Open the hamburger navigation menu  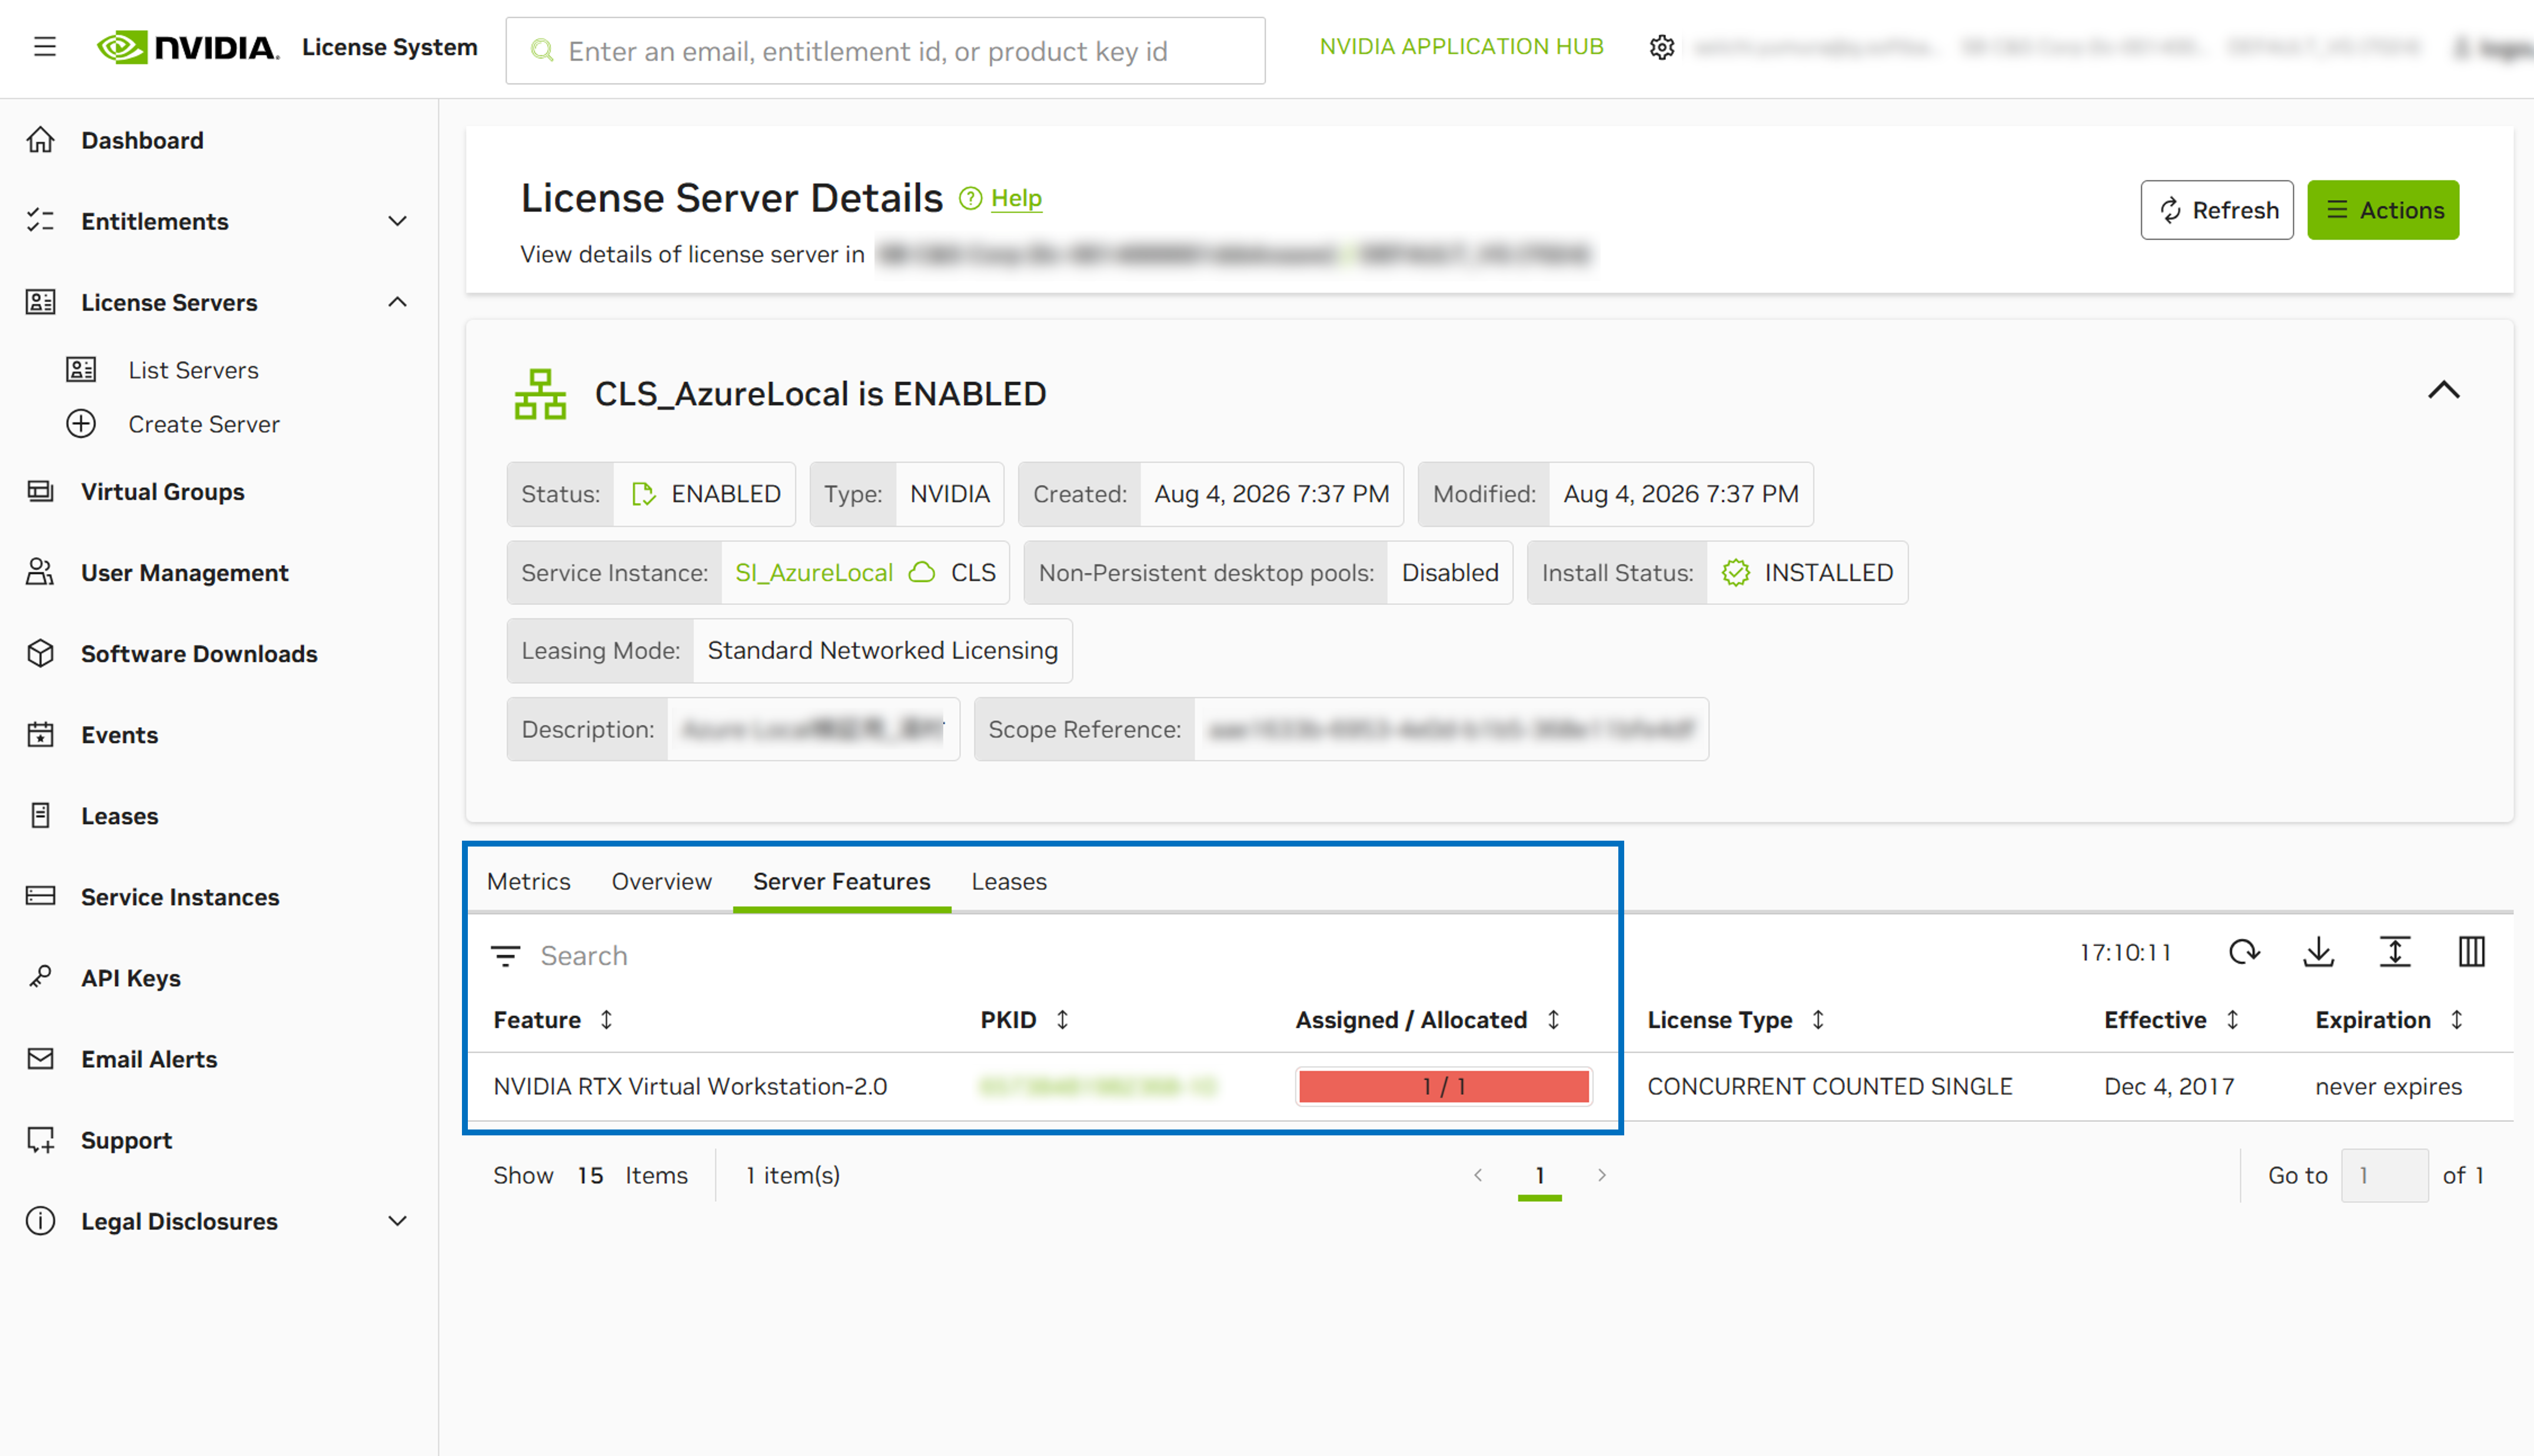(45, 47)
